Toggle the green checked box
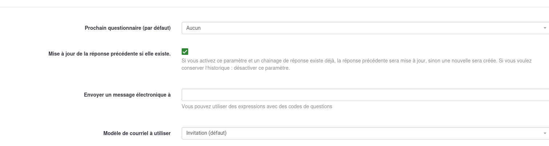Screen dimensions: 549x146 [185, 52]
